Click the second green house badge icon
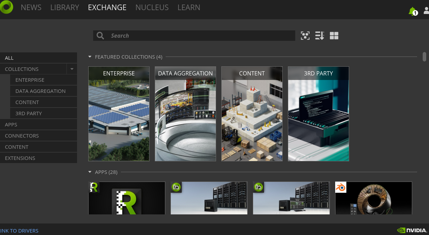 (x=258, y=187)
